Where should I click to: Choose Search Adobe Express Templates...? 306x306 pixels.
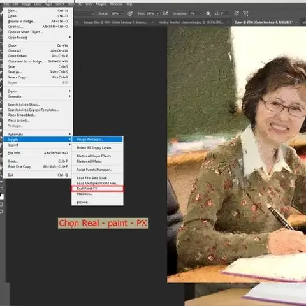click(x=38, y=110)
